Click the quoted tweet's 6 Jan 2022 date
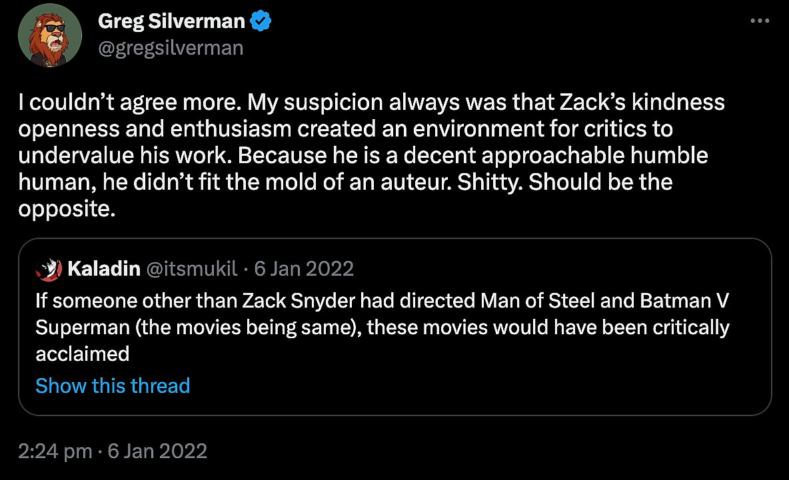The image size is (789, 480). pos(303,269)
